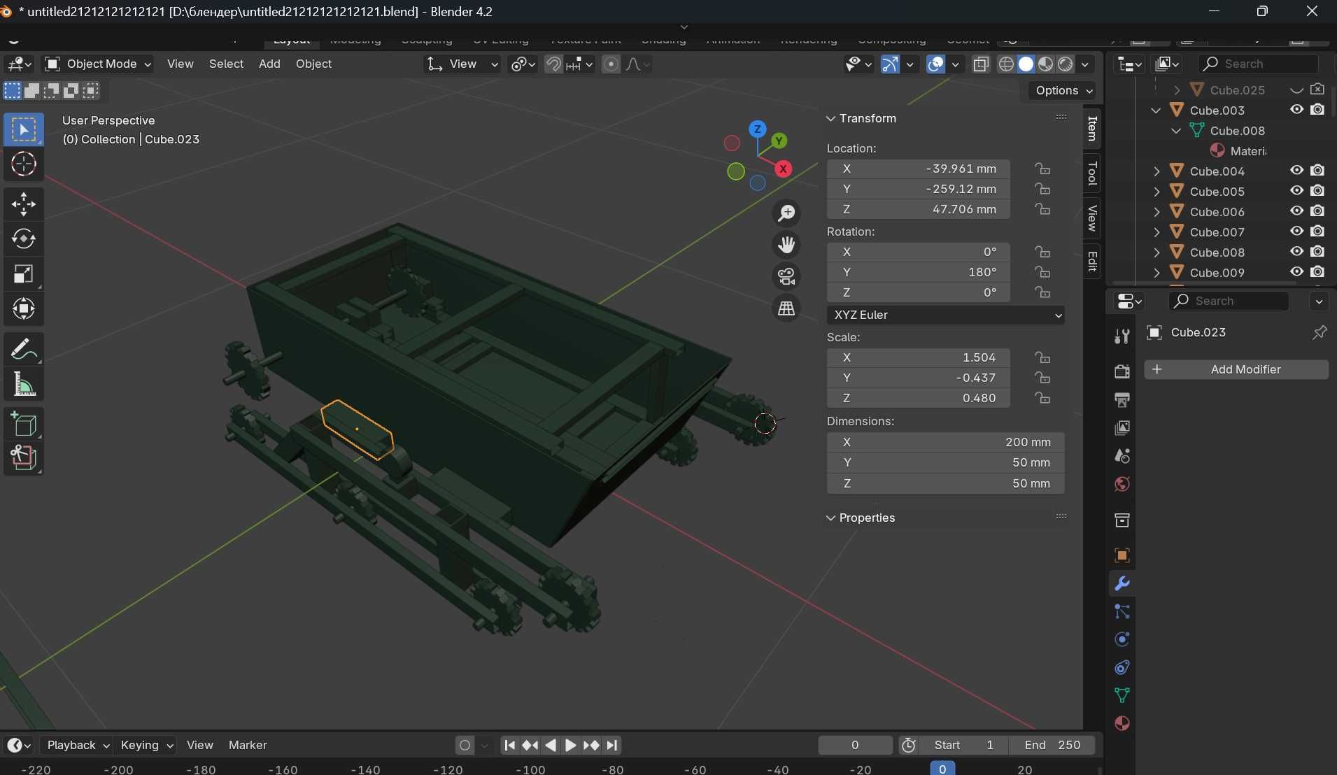Toggle Cube.005 eye visibility
This screenshot has height=775, width=1337.
(1297, 191)
